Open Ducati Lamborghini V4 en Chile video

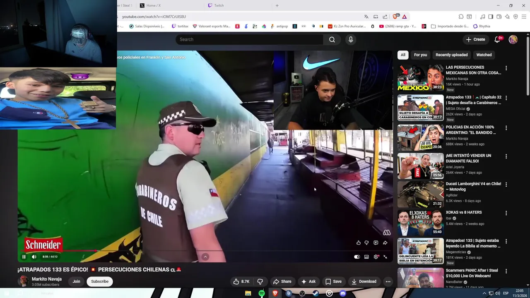click(x=473, y=187)
